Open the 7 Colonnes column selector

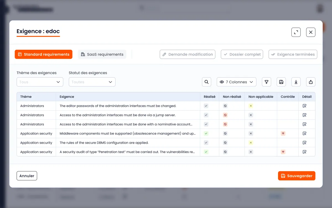point(237,82)
